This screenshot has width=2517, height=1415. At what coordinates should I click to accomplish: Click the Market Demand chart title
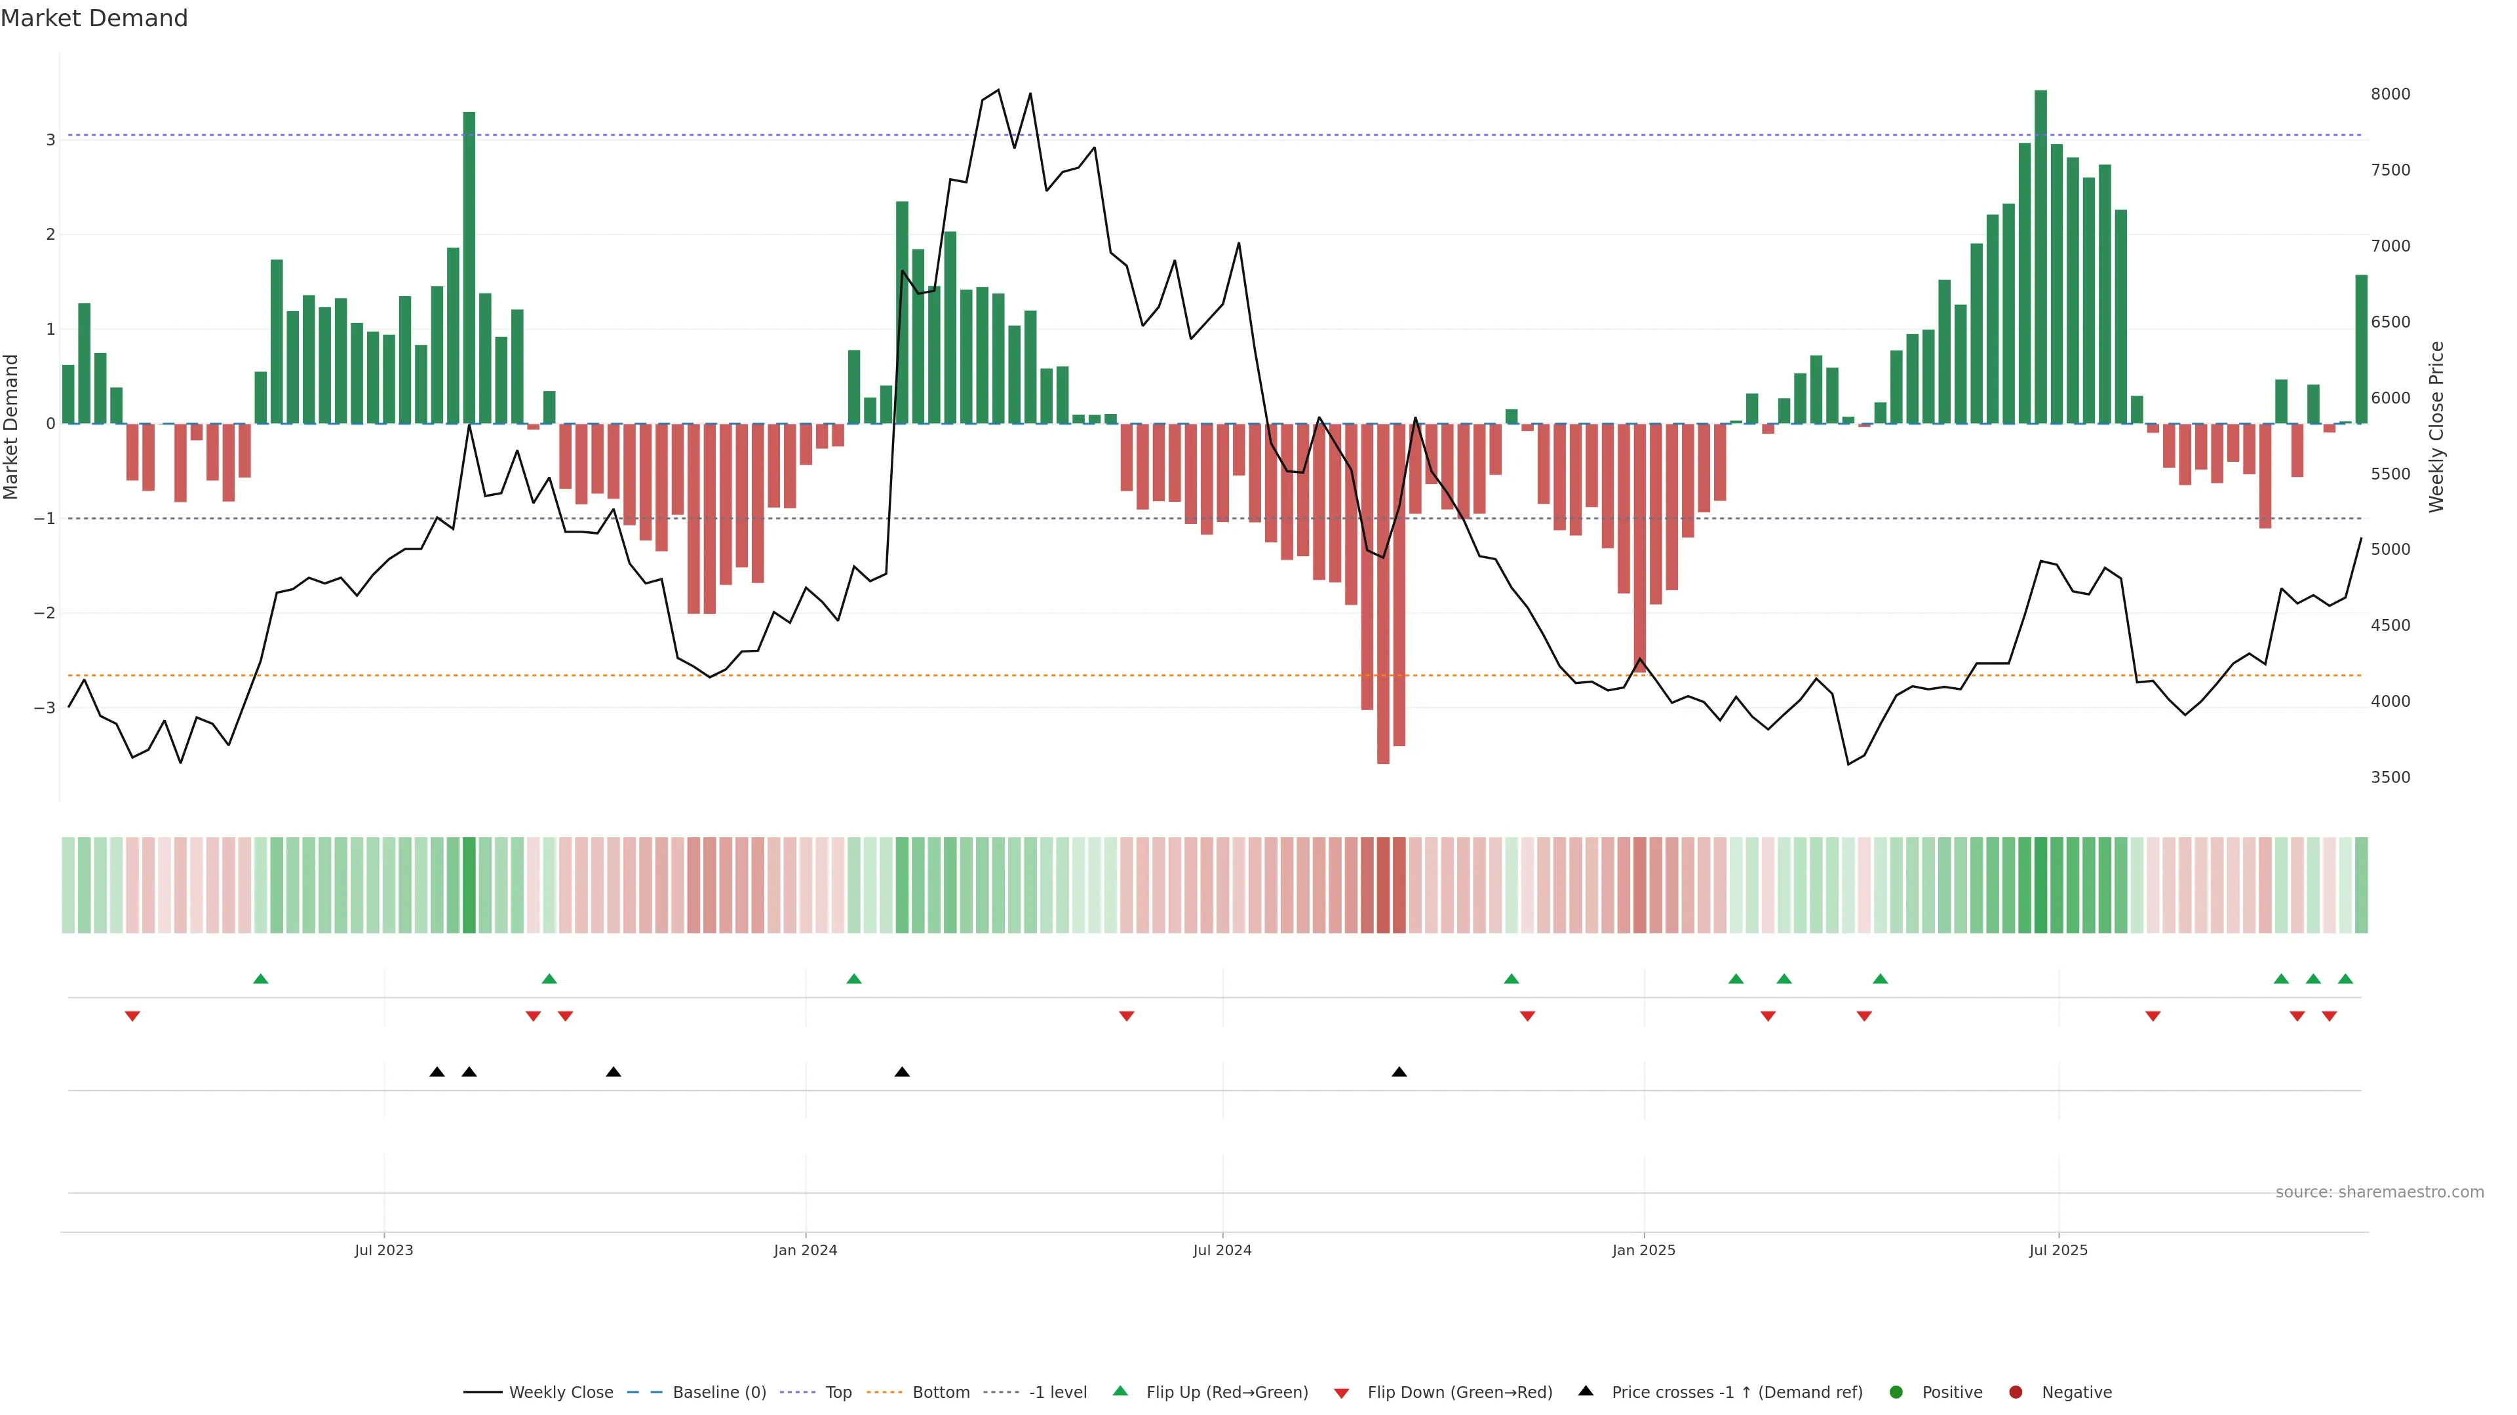94,18
